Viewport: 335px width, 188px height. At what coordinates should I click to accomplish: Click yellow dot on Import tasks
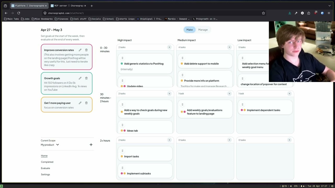(x=122, y=156)
